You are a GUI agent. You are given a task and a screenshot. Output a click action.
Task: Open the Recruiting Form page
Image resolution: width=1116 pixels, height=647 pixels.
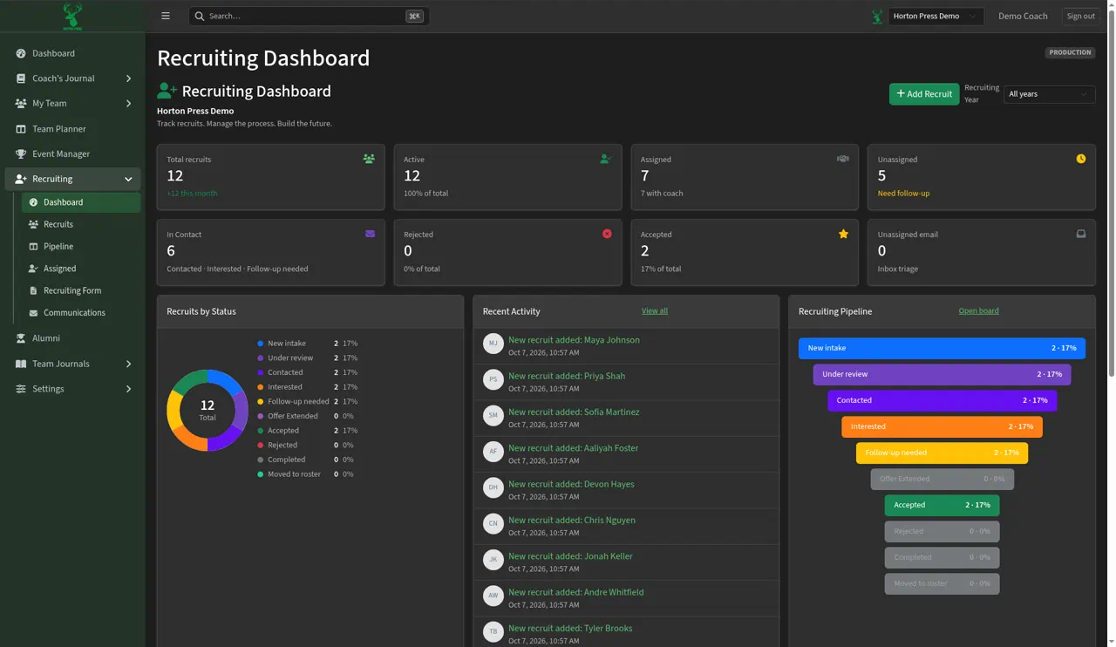click(80, 290)
